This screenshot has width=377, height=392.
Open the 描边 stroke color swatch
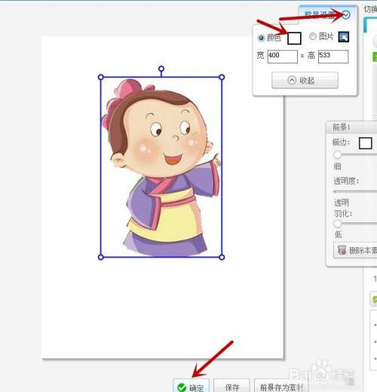pos(365,143)
